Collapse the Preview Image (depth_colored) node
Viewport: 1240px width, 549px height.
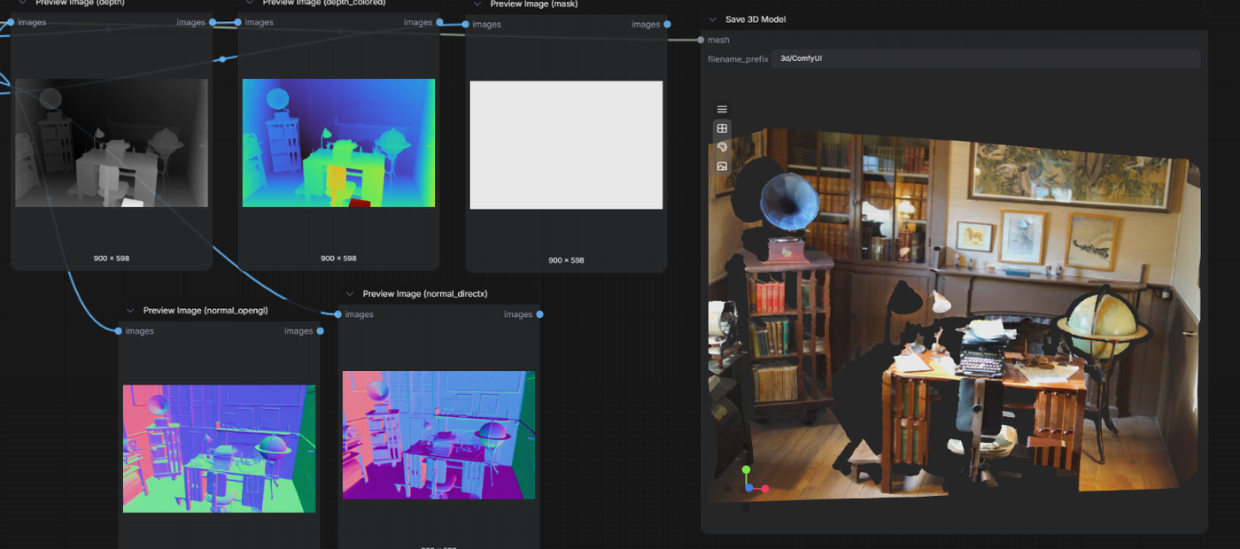click(x=250, y=3)
